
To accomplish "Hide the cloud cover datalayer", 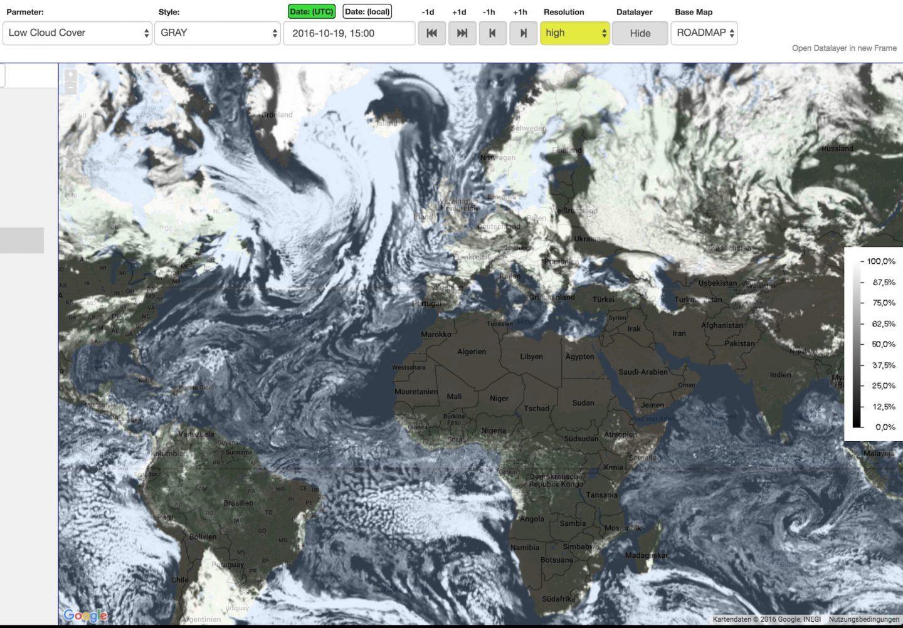I will pos(639,33).
